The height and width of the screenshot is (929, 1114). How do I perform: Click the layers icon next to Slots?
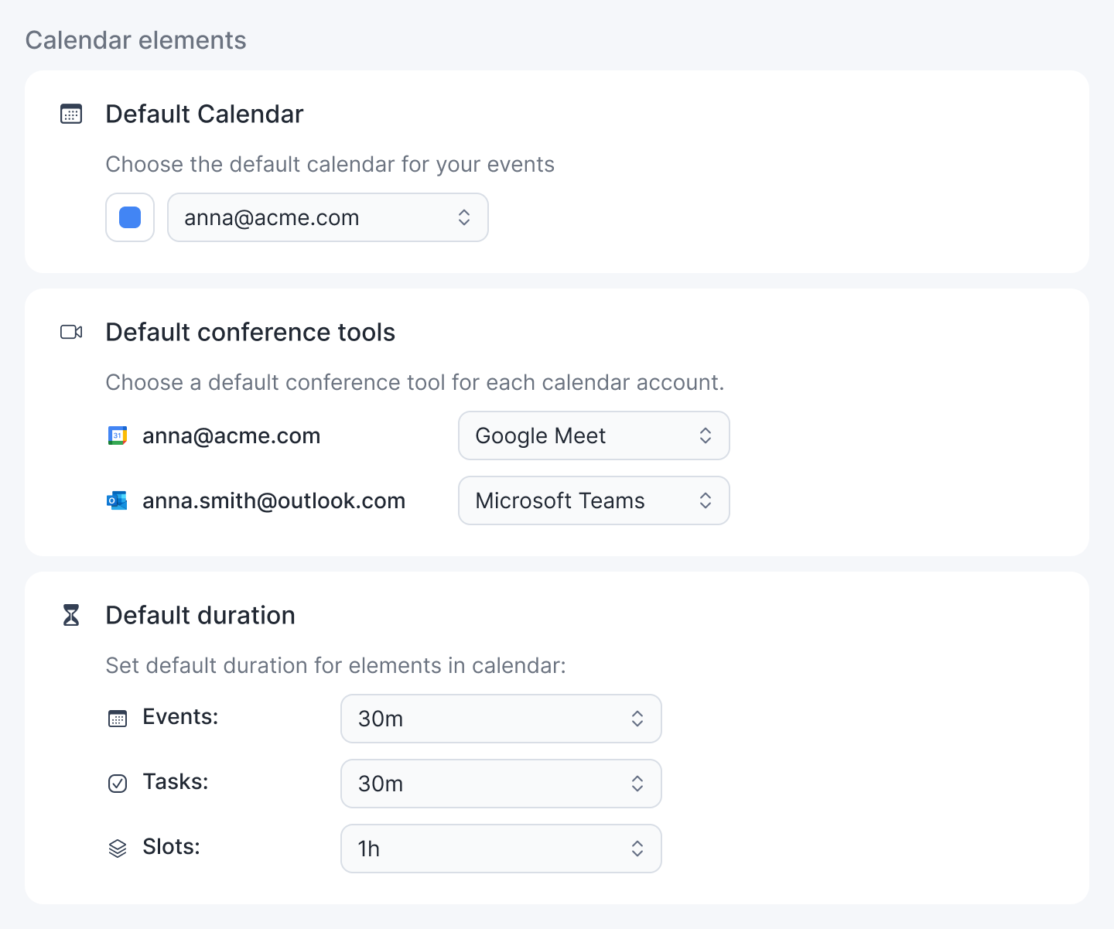click(118, 849)
